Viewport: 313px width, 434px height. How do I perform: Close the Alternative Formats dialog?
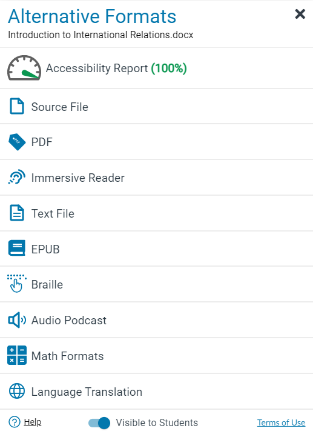pyautogui.click(x=300, y=14)
